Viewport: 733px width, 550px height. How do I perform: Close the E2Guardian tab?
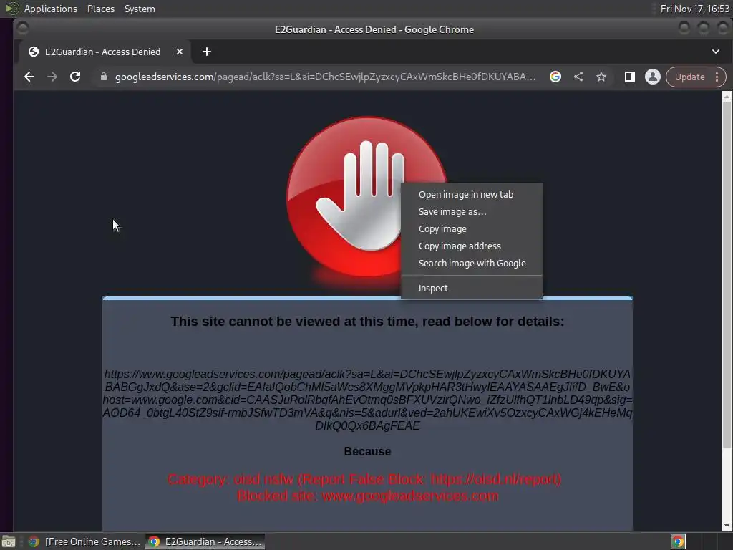pos(180,52)
